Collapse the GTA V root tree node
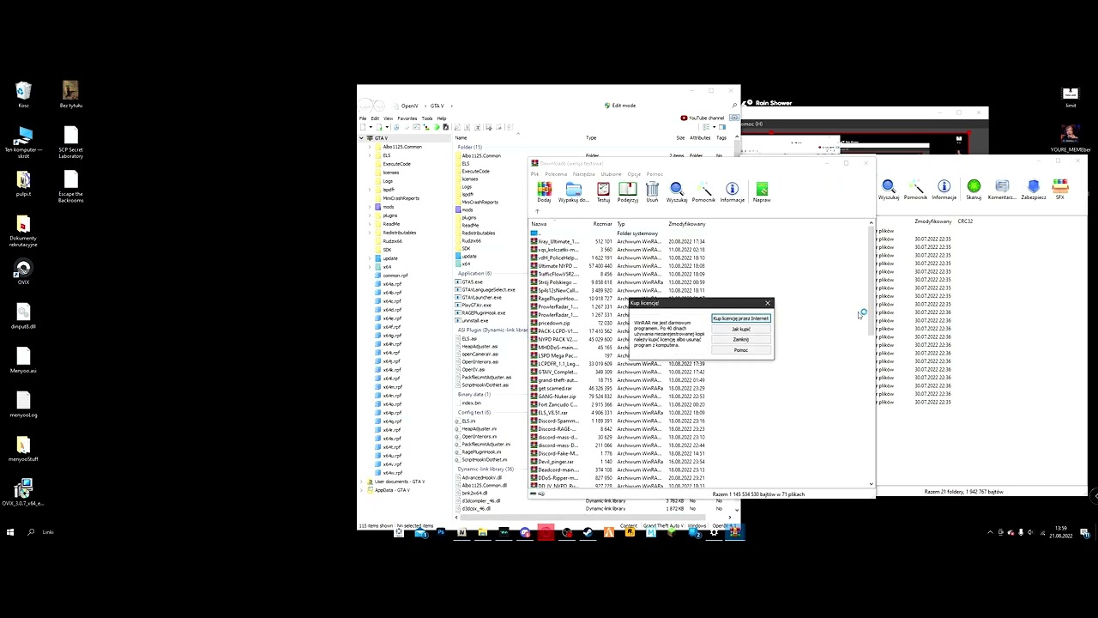 [361, 138]
